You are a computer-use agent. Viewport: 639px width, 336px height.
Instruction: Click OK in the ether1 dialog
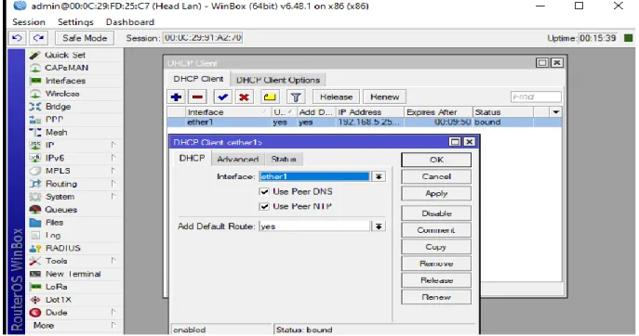pos(436,160)
